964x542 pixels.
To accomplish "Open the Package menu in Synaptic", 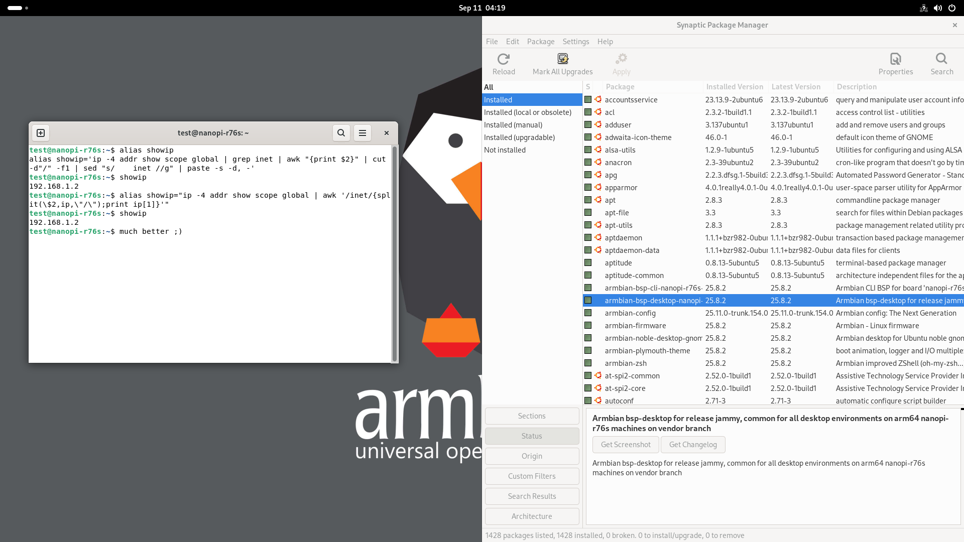I will (x=541, y=42).
